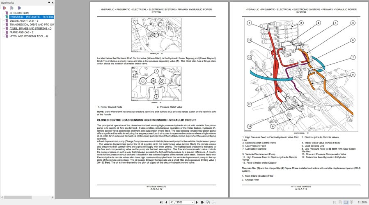Jump to the last page

(x=202, y=203)
